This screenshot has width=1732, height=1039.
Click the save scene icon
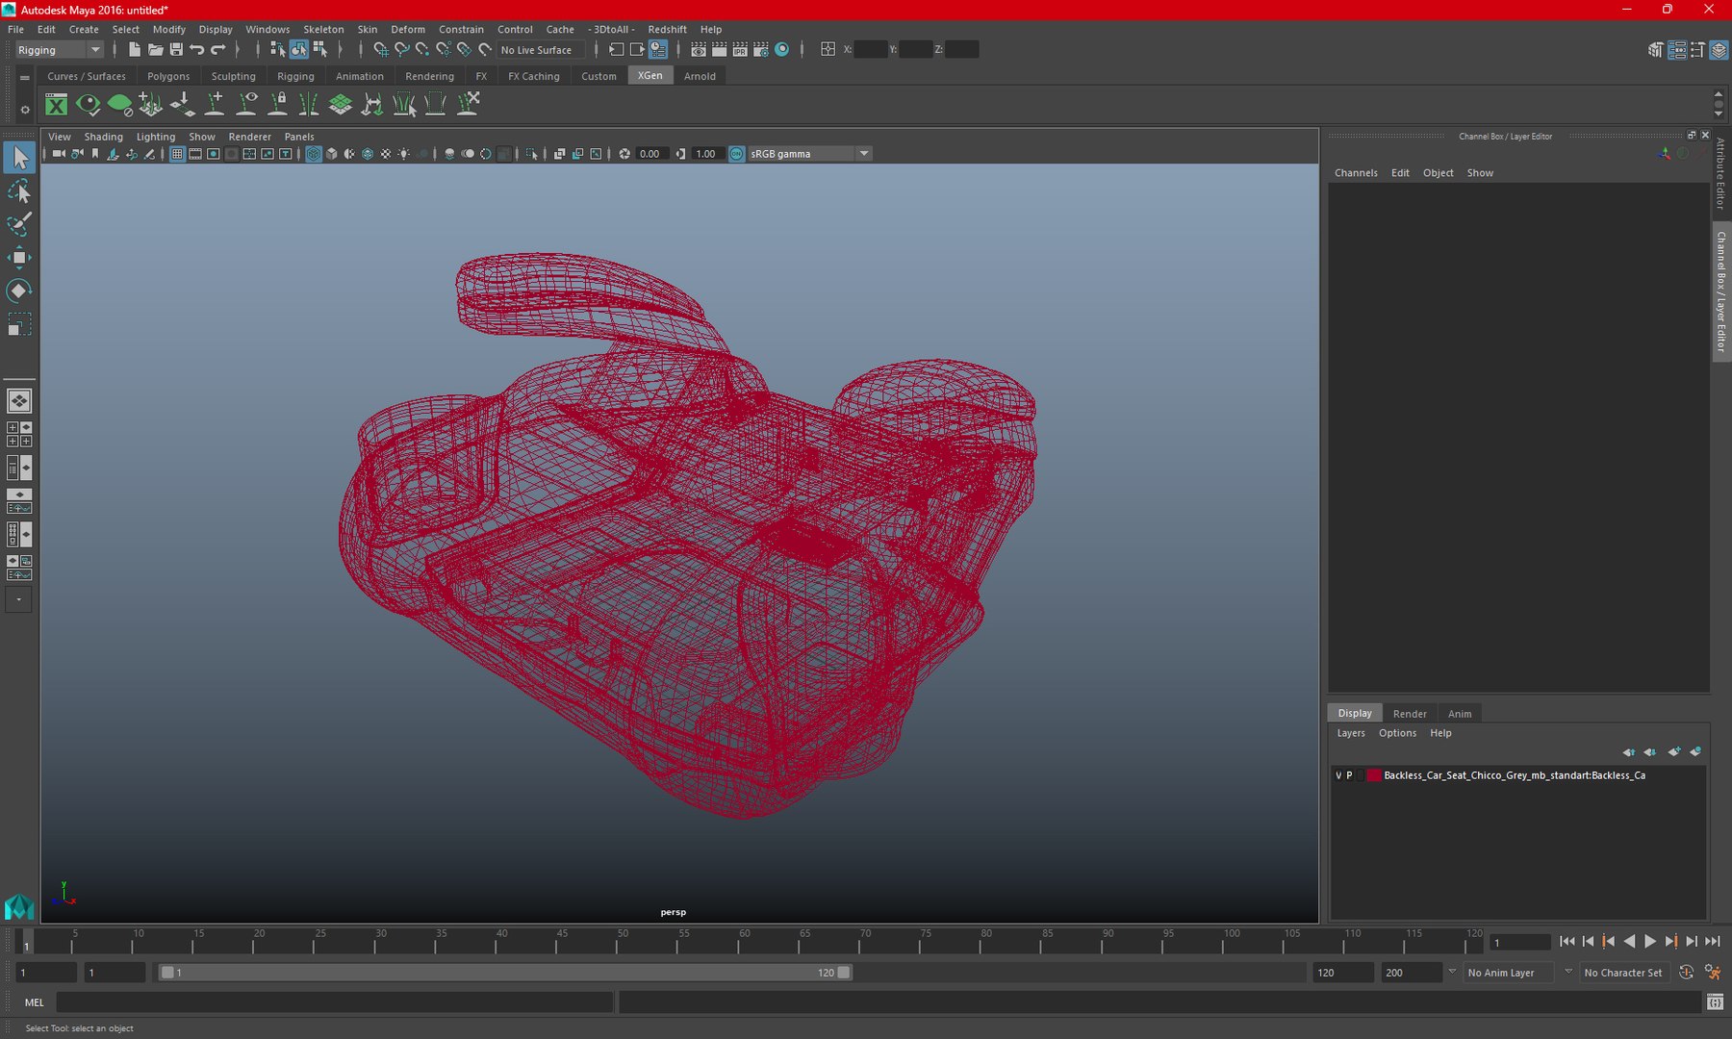click(176, 49)
